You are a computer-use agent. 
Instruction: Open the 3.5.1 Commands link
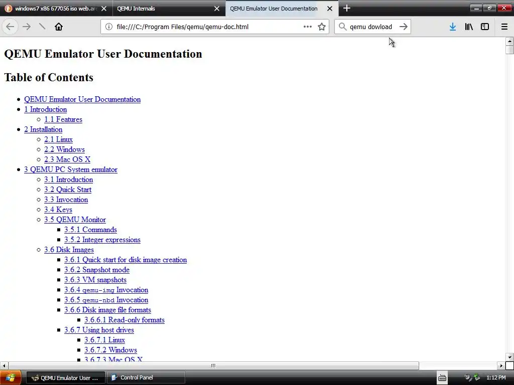[90, 230]
